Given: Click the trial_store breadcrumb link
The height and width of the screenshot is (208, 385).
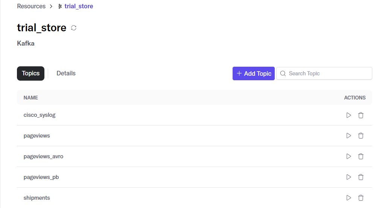Looking at the screenshot, I should click(x=79, y=6).
